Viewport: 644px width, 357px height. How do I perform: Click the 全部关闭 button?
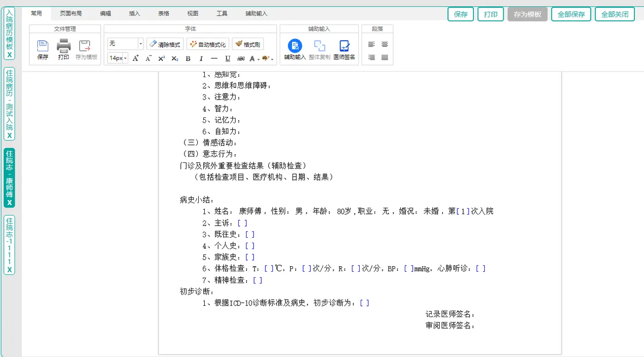click(615, 14)
